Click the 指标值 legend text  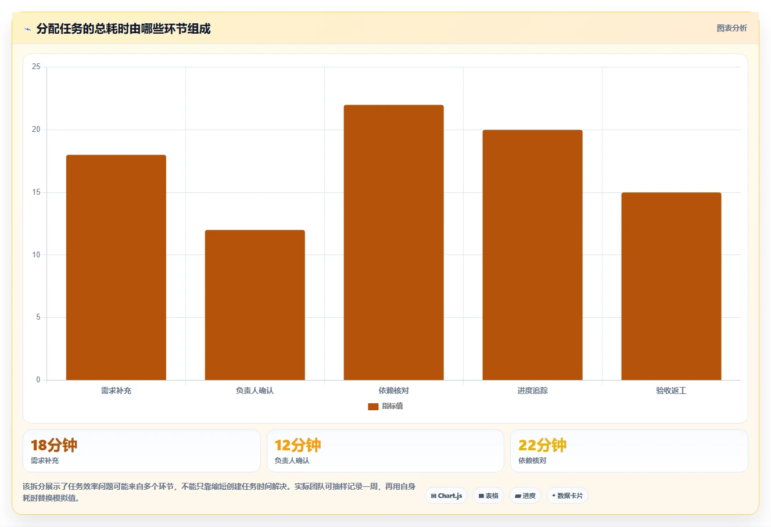392,406
